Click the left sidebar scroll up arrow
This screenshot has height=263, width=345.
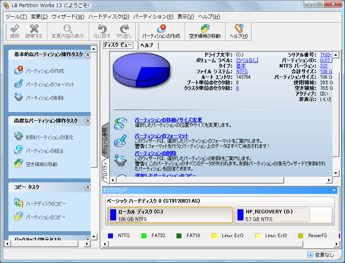coord(94,49)
